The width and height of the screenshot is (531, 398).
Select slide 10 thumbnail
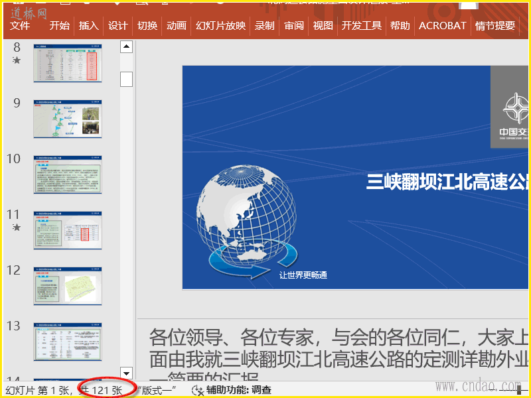[68, 174]
